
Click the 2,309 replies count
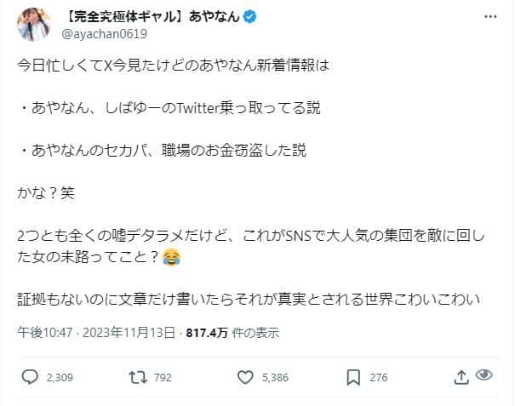click(60, 375)
